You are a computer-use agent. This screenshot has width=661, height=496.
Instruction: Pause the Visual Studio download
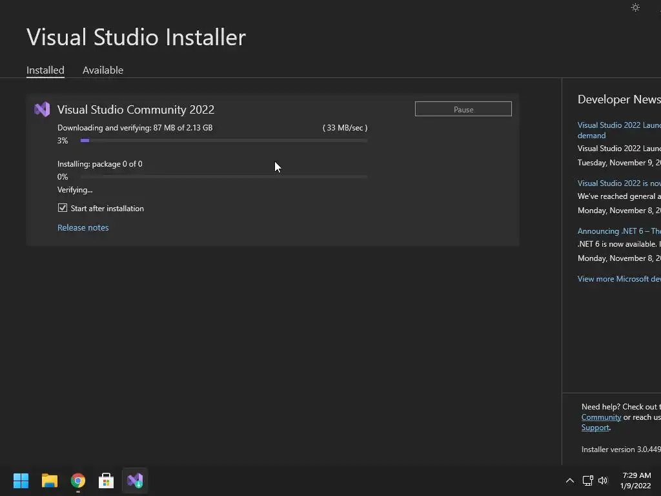(463, 109)
